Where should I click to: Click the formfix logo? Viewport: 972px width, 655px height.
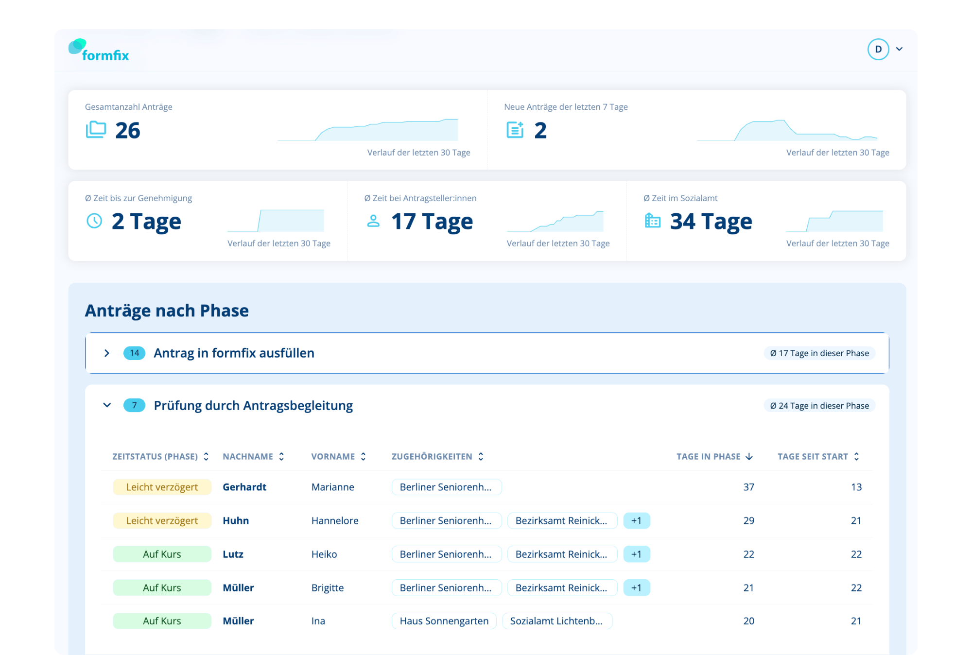[x=99, y=51]
